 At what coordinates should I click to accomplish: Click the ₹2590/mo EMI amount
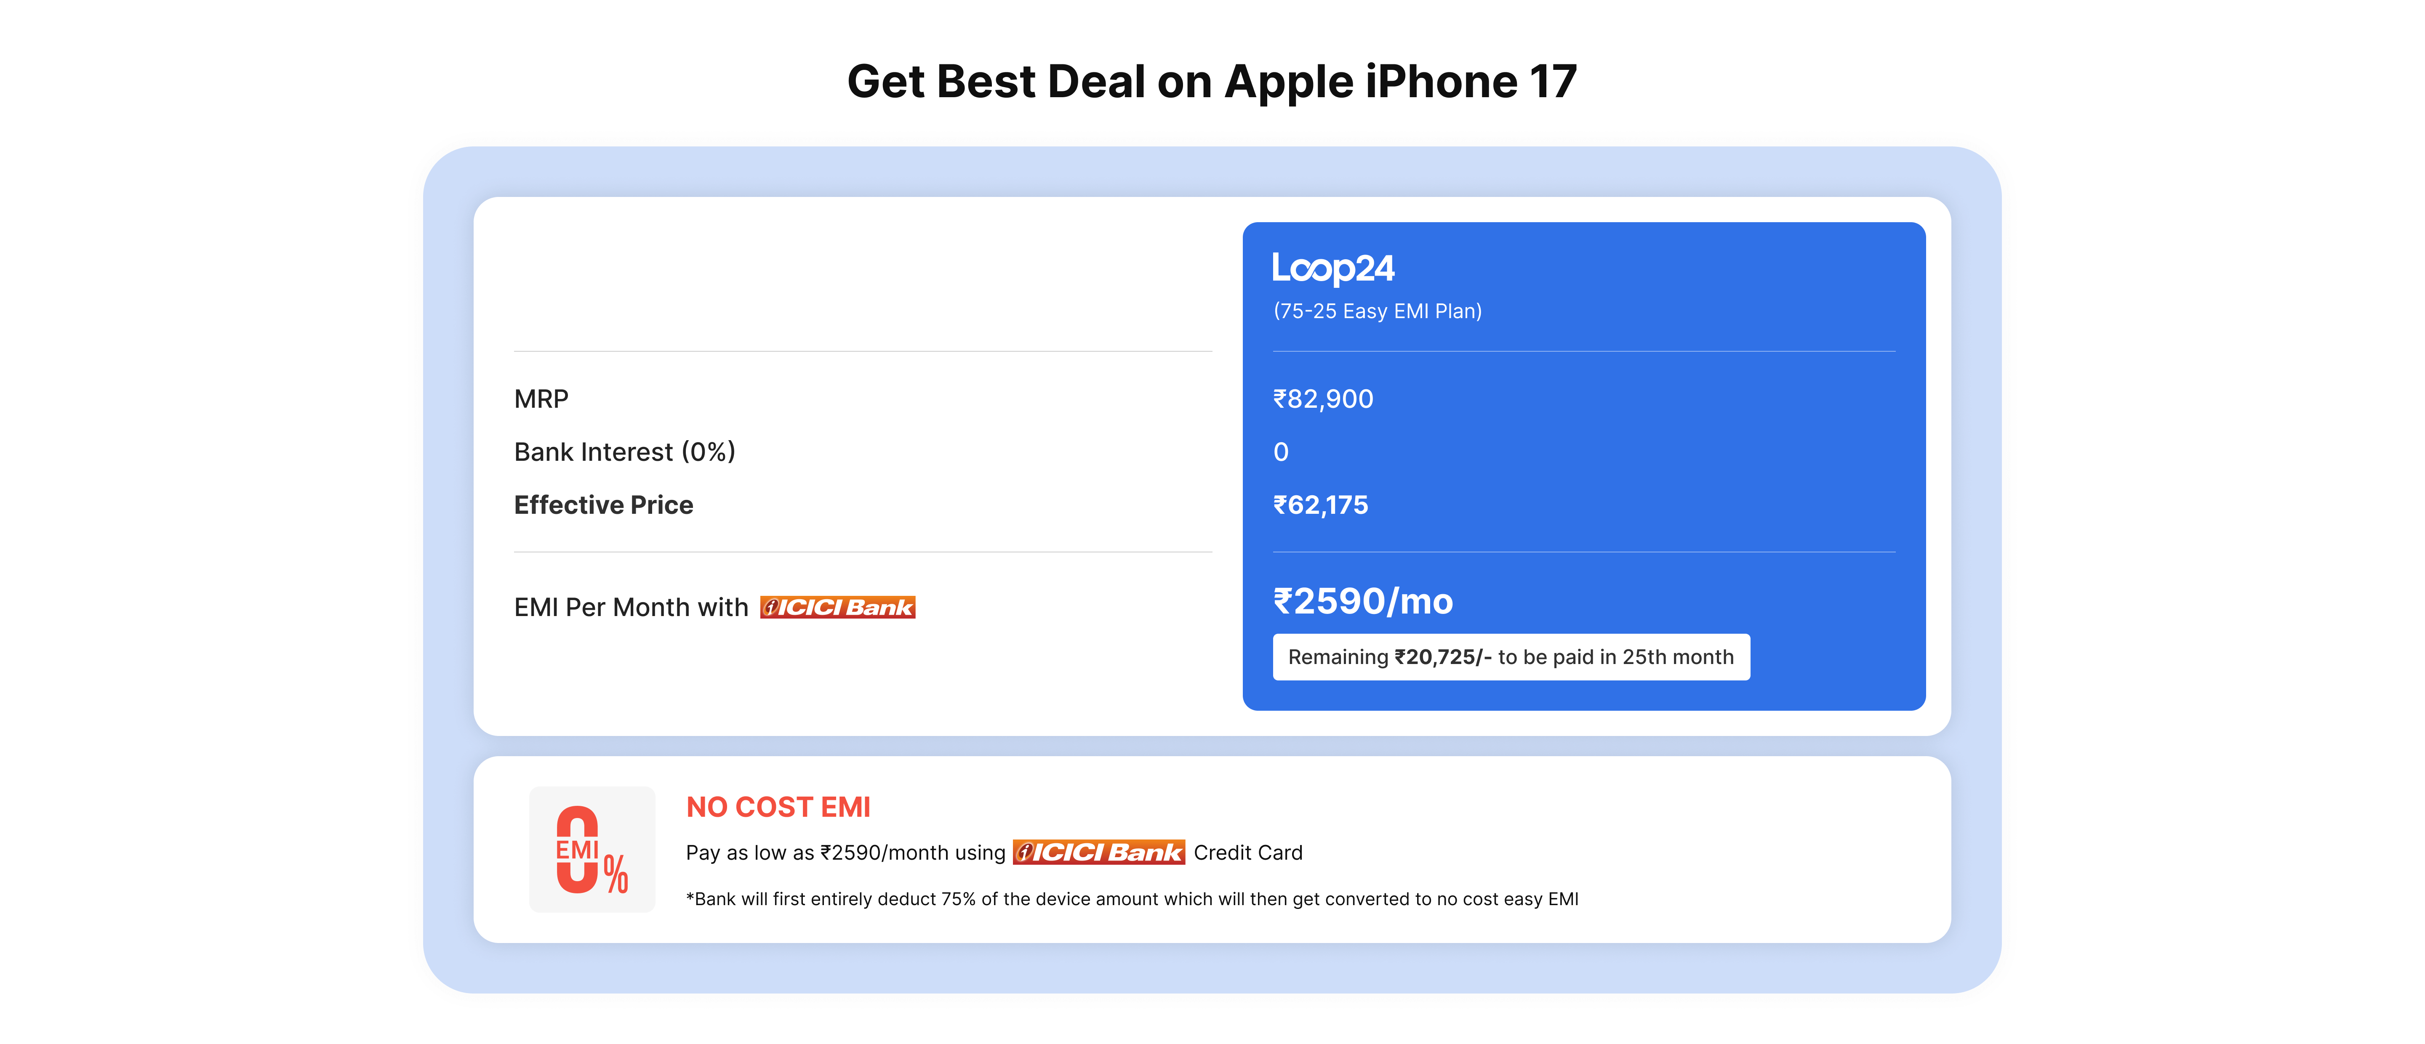tap(1362, 601)
